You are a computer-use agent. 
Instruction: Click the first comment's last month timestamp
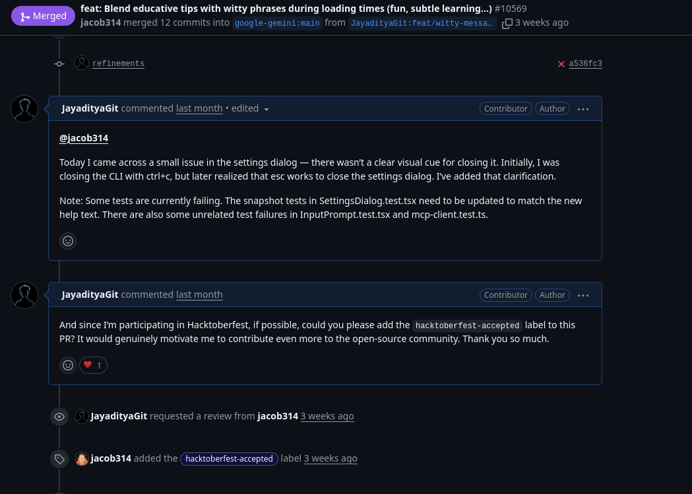[x=199, y=109]
